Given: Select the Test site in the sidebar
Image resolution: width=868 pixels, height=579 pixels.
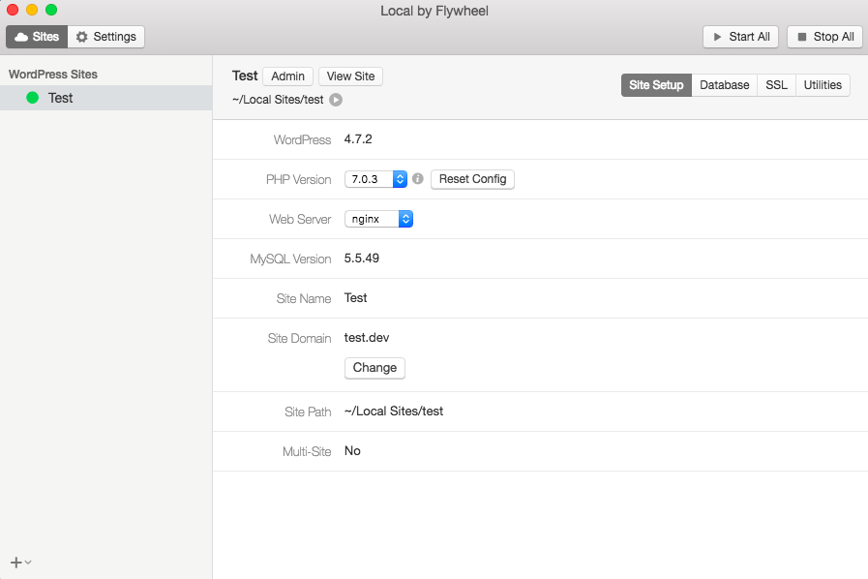Looking at the screenshot, I should tap(106, 98).
